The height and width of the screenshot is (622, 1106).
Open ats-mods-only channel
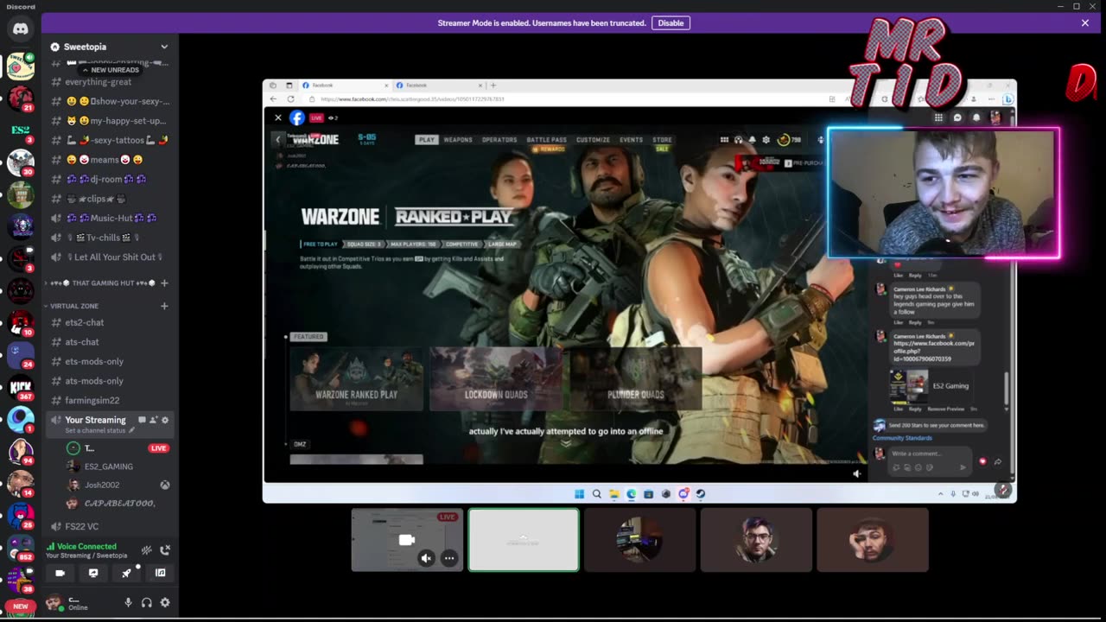[110, 381]
